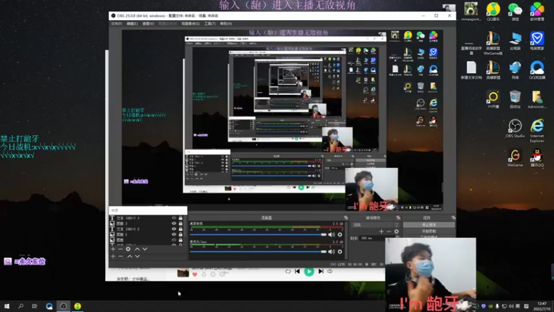Unlock the 文本 (GDI+) 3 source
This screenshot has height=312, width=554.
coord(181,218)
